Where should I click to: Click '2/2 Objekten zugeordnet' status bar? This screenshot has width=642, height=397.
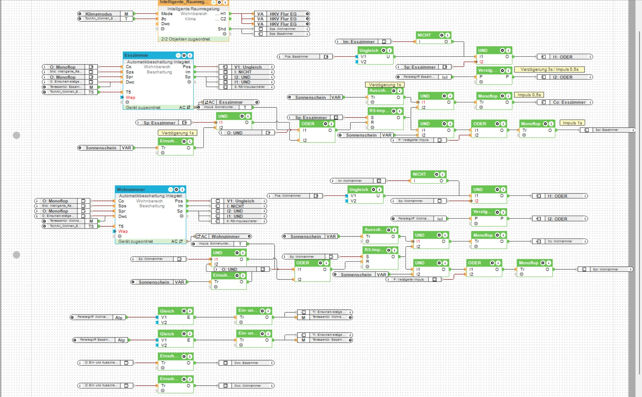pyautogui.click(x=186, y=39)
